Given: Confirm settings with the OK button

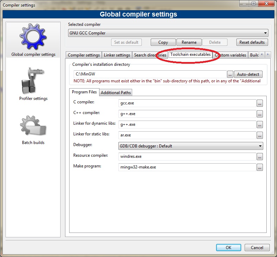Looking at the screenshot, I should click(x=228, y=248).
